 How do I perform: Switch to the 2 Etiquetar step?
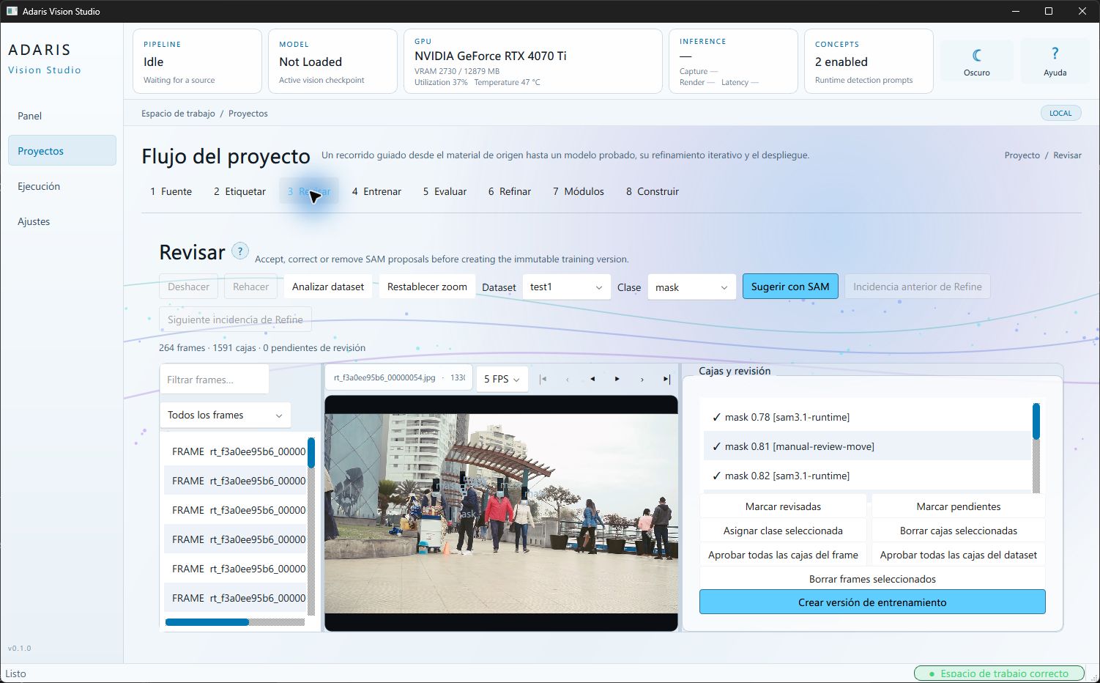tap(239, 191)
